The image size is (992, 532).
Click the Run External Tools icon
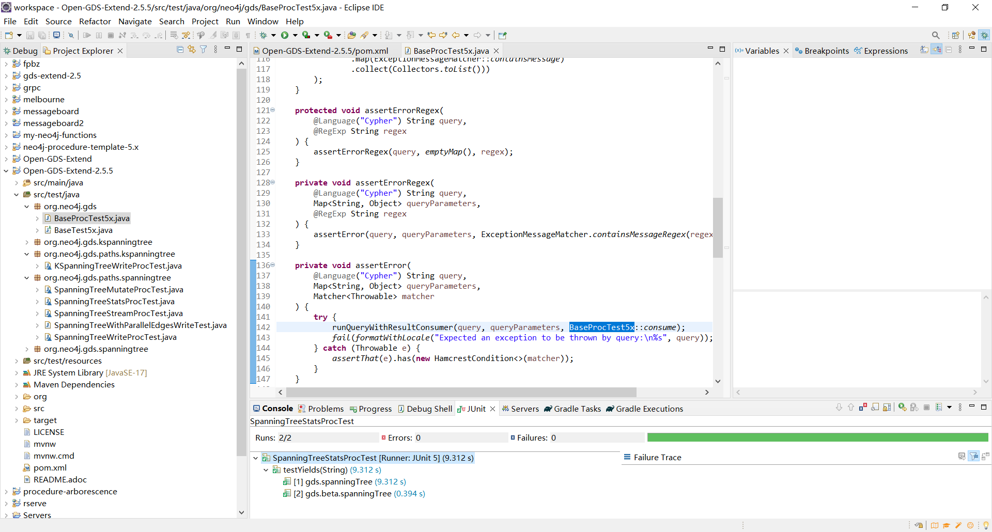(x=328, y=35)
